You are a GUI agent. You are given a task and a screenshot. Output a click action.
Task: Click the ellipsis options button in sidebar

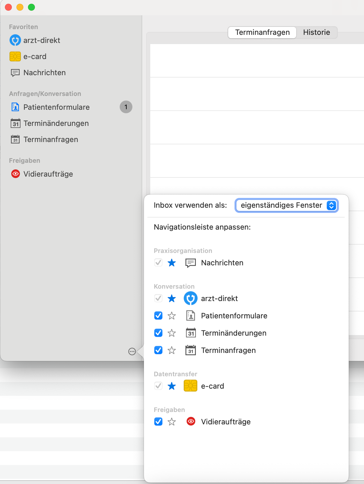click(x=132, y=351)
